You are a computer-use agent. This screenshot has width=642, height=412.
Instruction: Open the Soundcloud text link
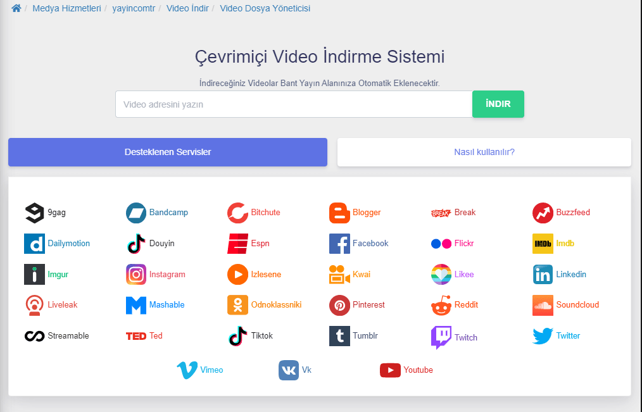pos(577,305)
